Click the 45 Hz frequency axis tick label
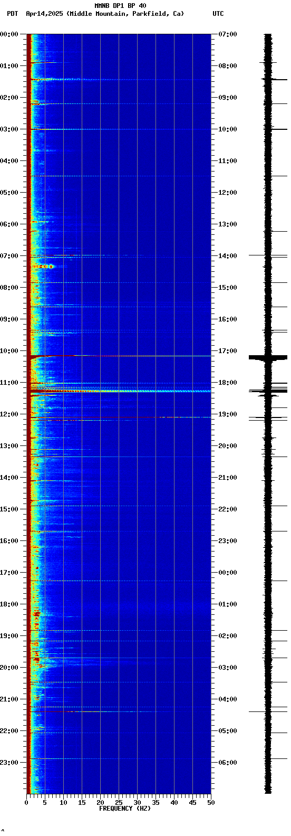291x836 pixels. [192, 803]
